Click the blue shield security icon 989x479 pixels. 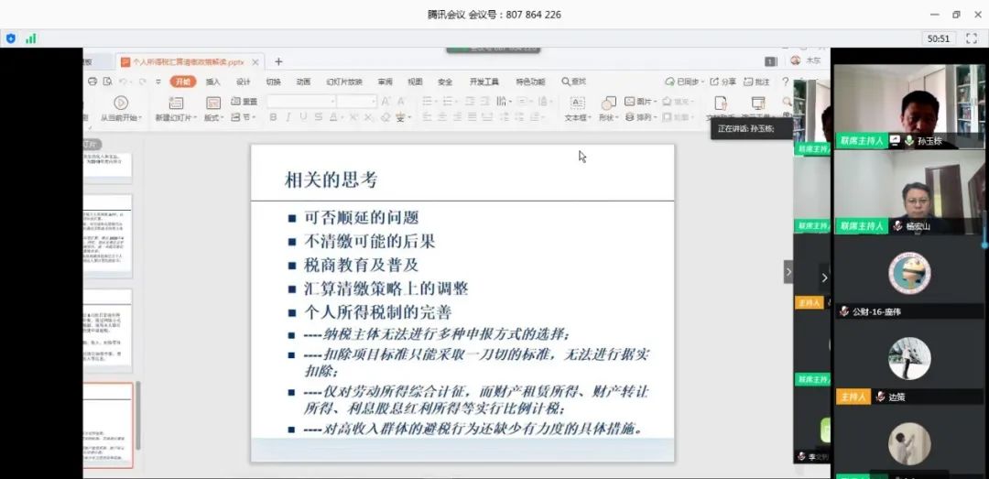pos(11,38)
